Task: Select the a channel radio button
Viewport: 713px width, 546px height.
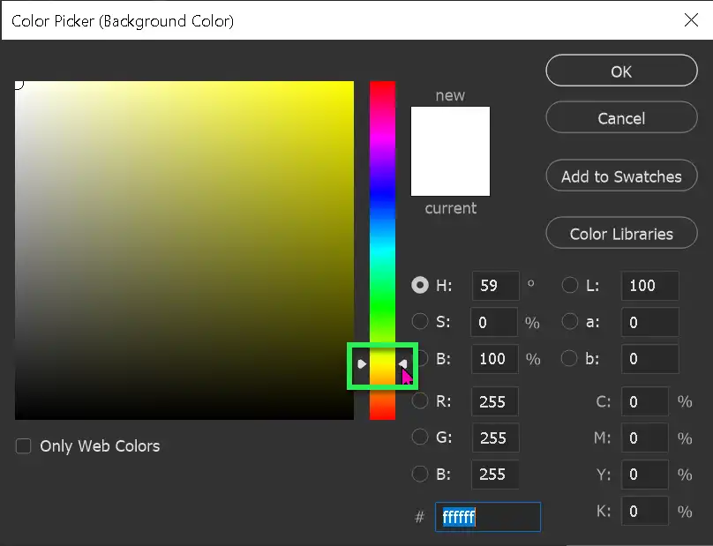Action: (x=570, y=322)
